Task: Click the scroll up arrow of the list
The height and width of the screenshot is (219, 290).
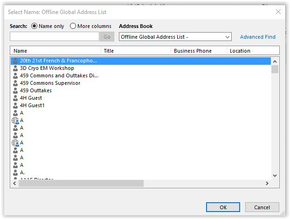Action: click(275, 62)
